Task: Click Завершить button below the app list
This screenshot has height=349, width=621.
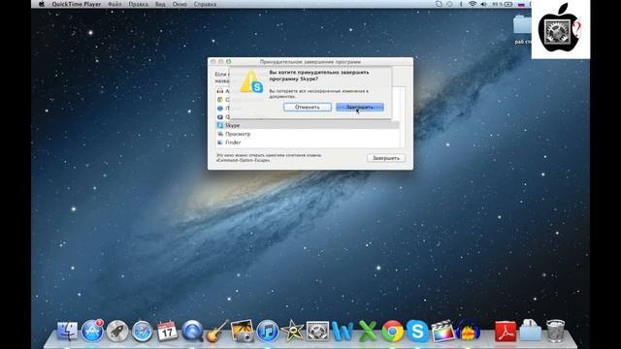Action: click(386, 158)
